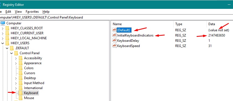Click the registry path address bar
Image resolution: width=233 pixels, height=101 pixels.
(117, 17)
